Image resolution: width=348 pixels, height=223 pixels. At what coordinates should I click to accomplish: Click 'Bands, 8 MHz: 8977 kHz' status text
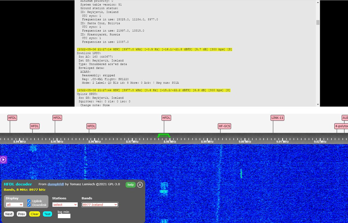click(x=24, y=190)
